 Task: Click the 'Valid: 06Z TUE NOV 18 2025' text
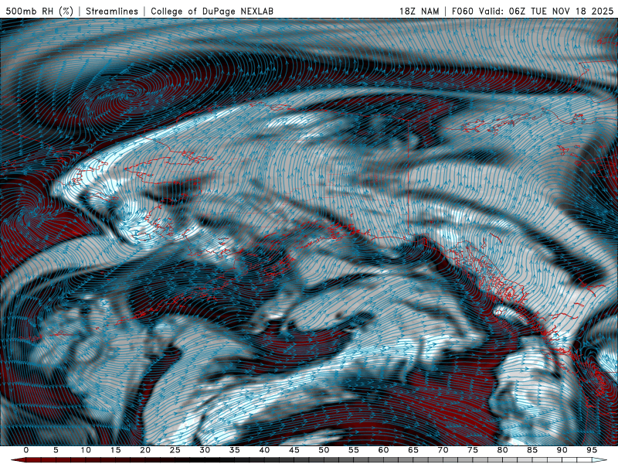click(x=546, y=11)
